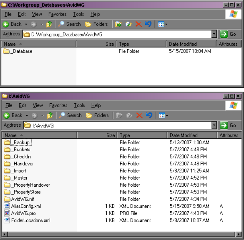The image size is (244, 240).
Task: Click the blue Undo icon in I:\AvidWG window
Action: [149, 115]
